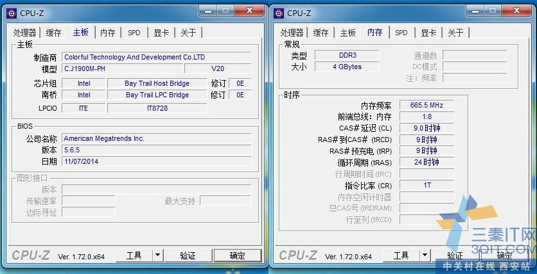The height and width of the screenshot is (274, 537).
Task: Select 内存 tab in right CPU-Z window
Action: pyautogui.click(x=375, y=32)
